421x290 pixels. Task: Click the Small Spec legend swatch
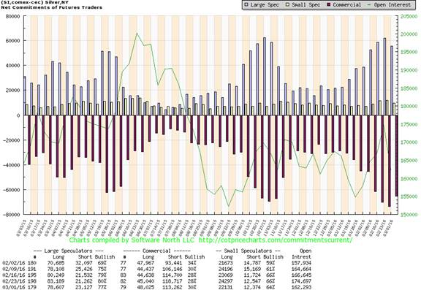tap(287, 4)
